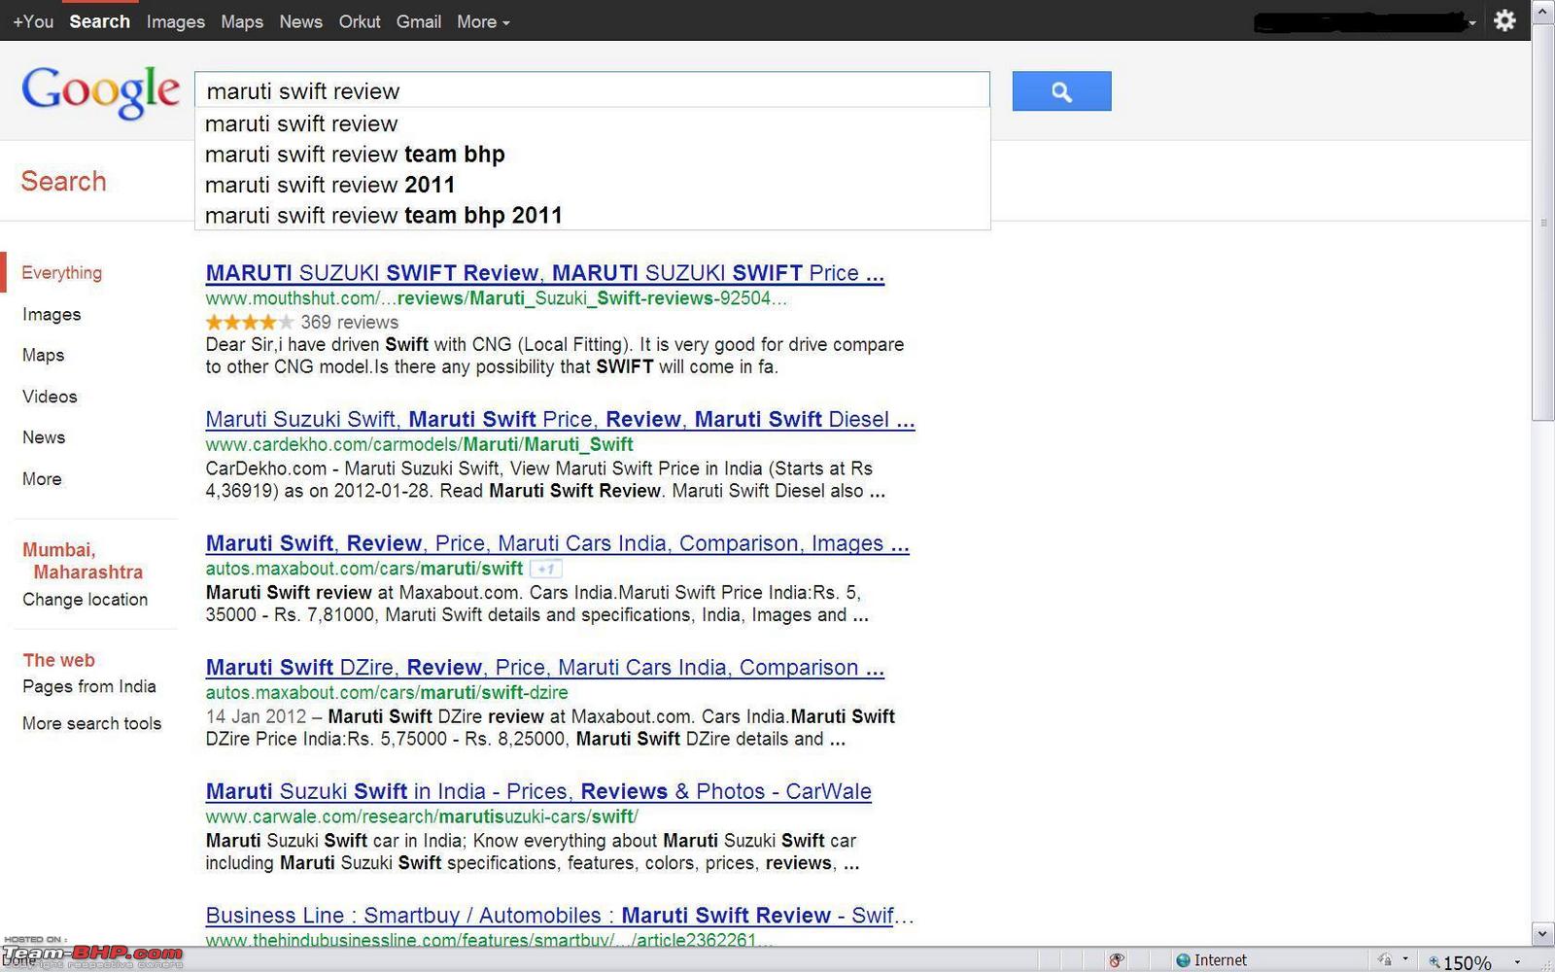1555x972 pixels.
Task: Click the star rating on mouthshut result
Action: coord(250,322)
